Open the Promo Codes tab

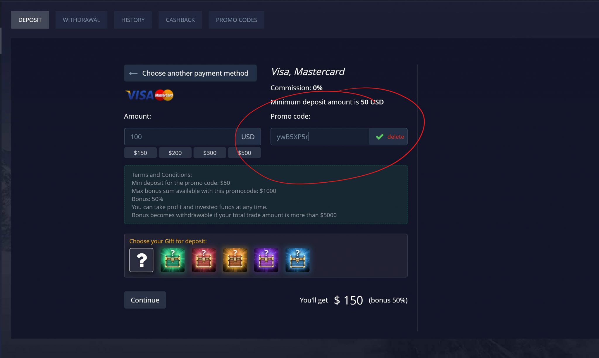pyautogui.click(x=236, y=20)
